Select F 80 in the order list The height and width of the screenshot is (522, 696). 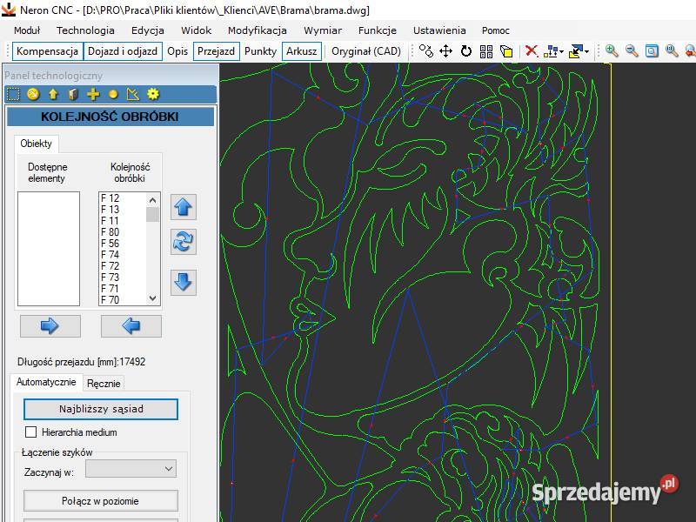click(x=110, y=232)
